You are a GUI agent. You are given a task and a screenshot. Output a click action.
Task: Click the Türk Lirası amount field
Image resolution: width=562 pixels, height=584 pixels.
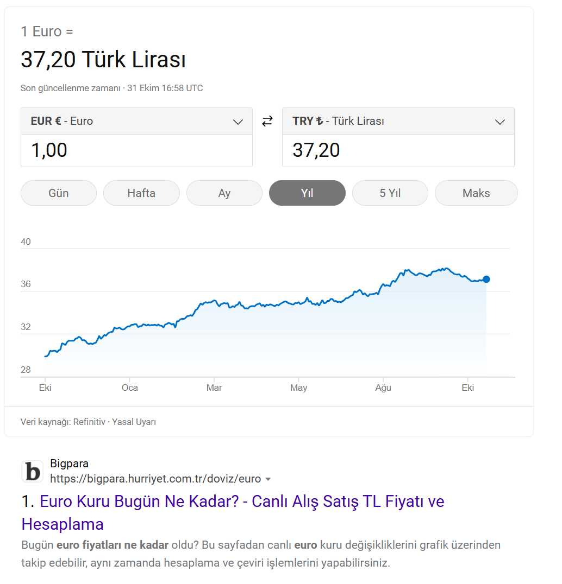click(x=398, y=150)
